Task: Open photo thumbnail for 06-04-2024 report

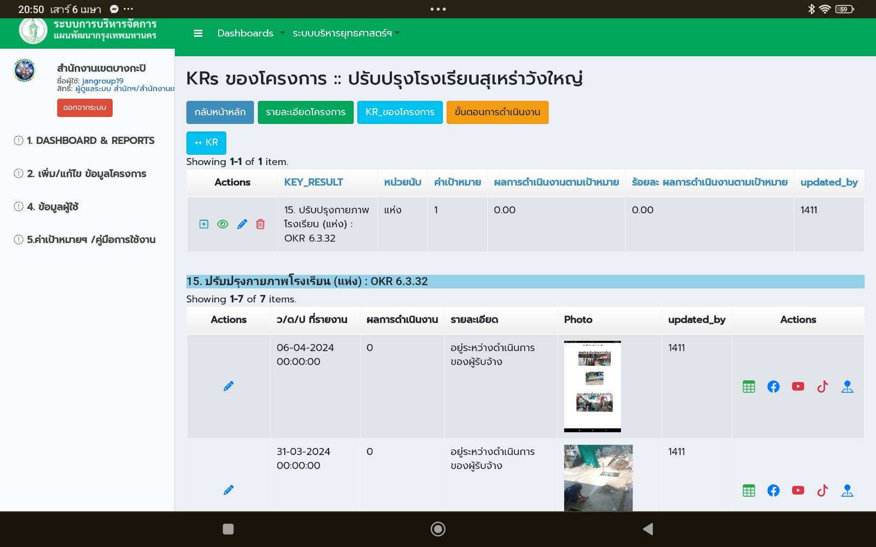Action: click(x=592, y=386)
